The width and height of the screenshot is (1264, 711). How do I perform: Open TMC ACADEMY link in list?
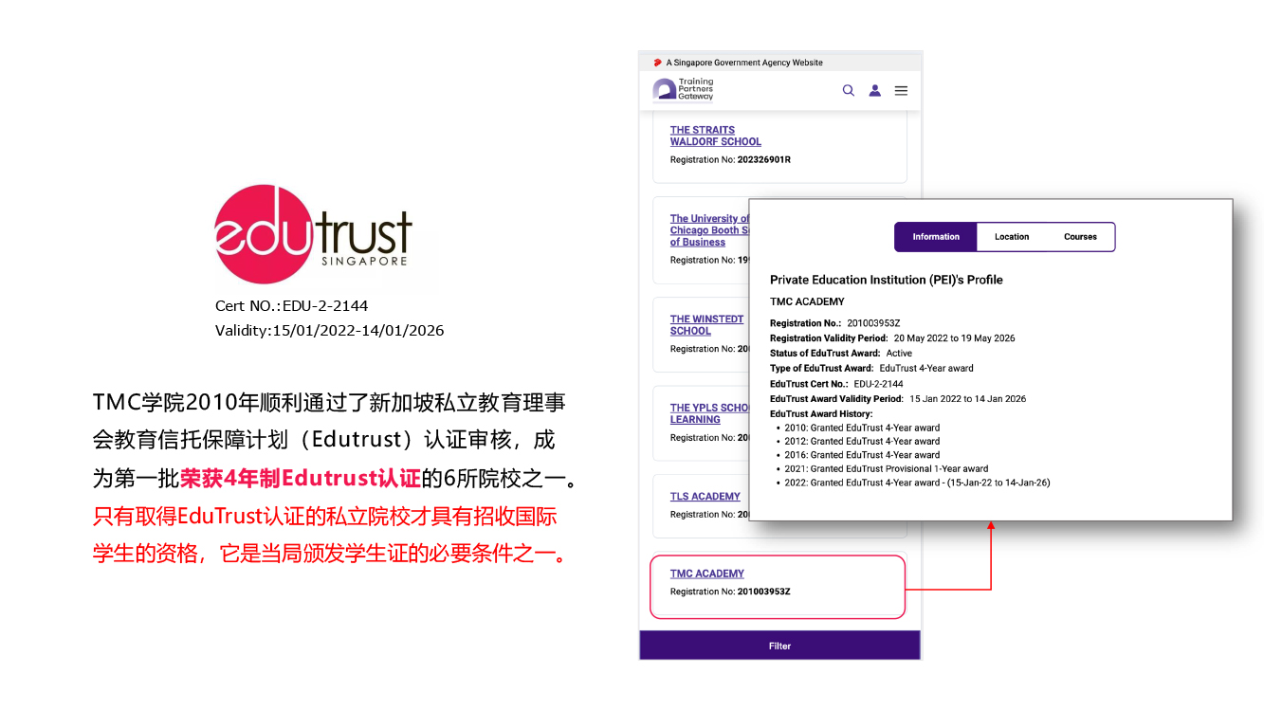tap(707, 574)
